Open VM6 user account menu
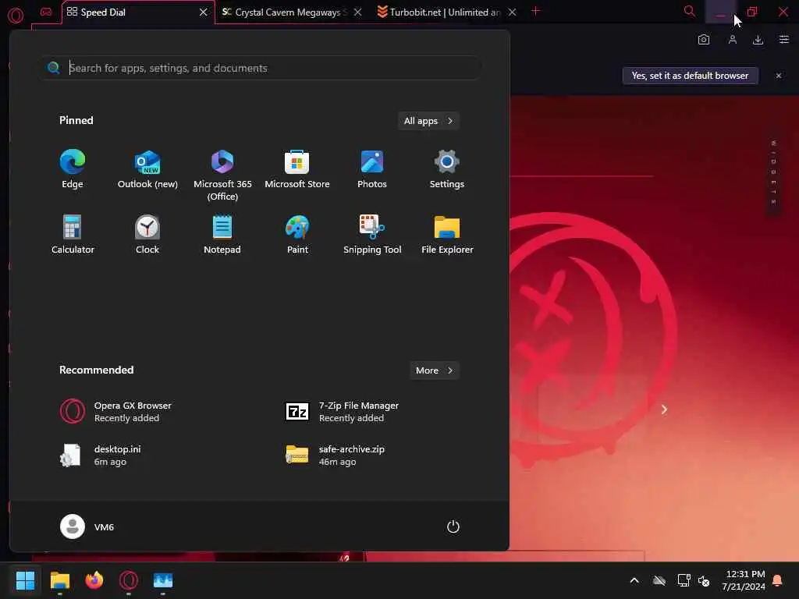The height and width of the screenshot is (599, 799). coord(87,526)
